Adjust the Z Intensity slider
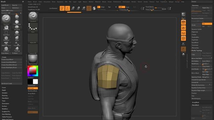The image size is (214, 120). pos(128,10)
